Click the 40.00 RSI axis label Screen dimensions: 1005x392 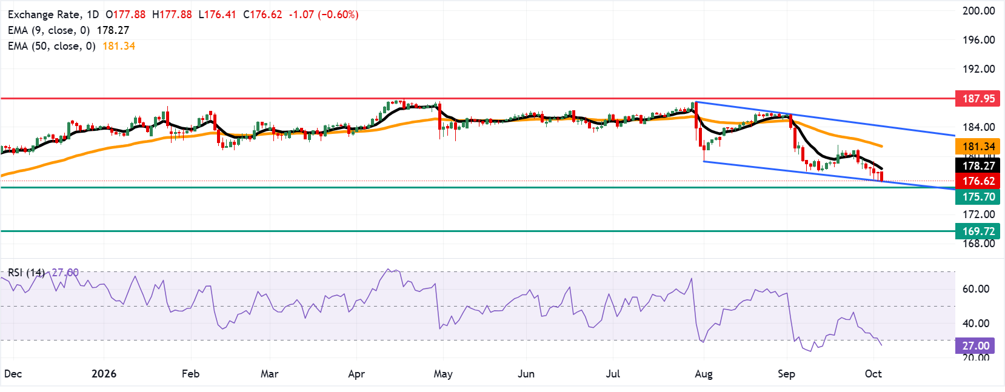click(976, 324)
